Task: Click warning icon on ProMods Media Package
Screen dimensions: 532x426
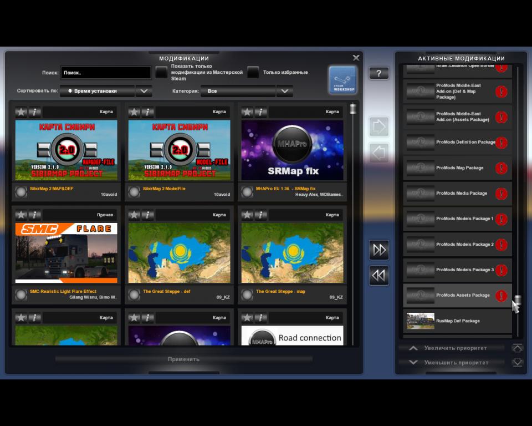Action: [x=502, y=193]
